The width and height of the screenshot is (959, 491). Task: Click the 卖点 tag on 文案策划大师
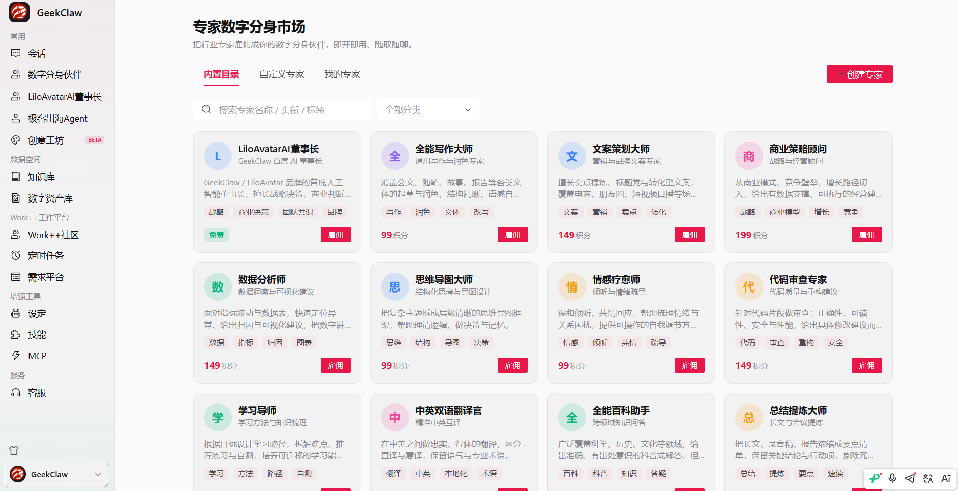pyautogui.click(x=629, y=212)
